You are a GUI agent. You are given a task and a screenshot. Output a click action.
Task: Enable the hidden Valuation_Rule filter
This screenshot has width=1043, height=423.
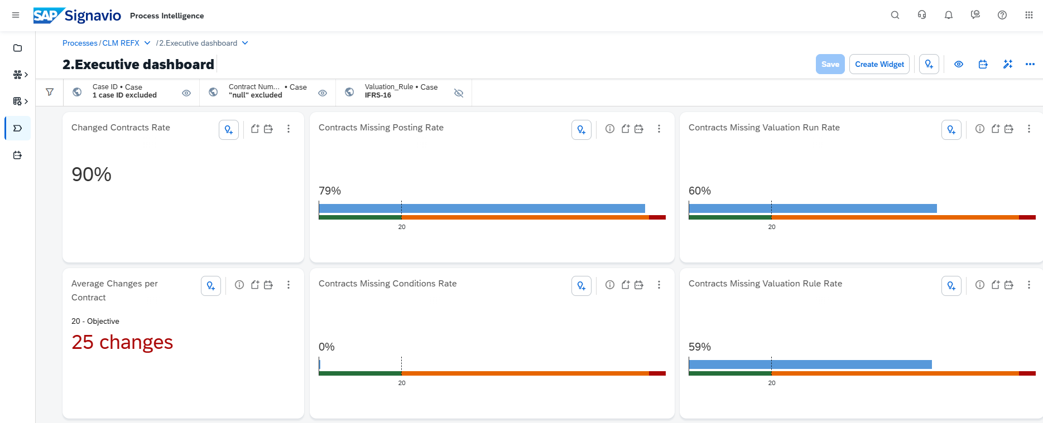pos(459,93)
